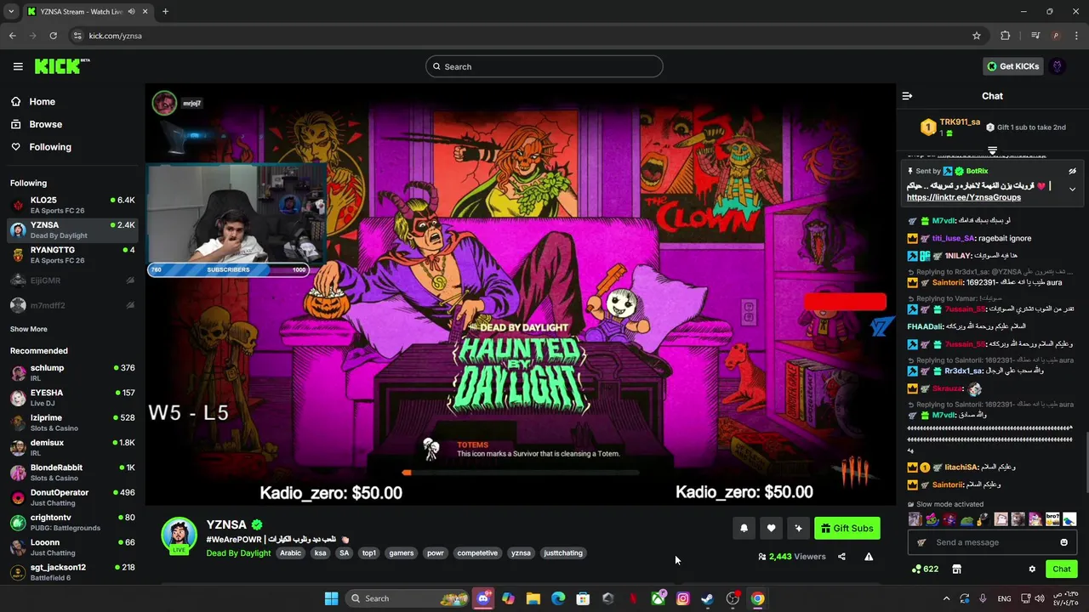Reload the page in Chrome toolbar
Image resolution: width=1089 pixels, height=612 pixels.
tap(53, 36)
